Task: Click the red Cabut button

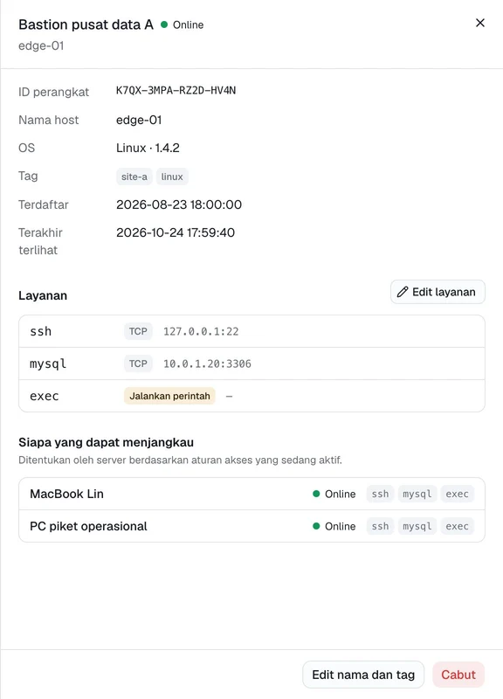Action: pyautogui.click(x=458, y=675)
